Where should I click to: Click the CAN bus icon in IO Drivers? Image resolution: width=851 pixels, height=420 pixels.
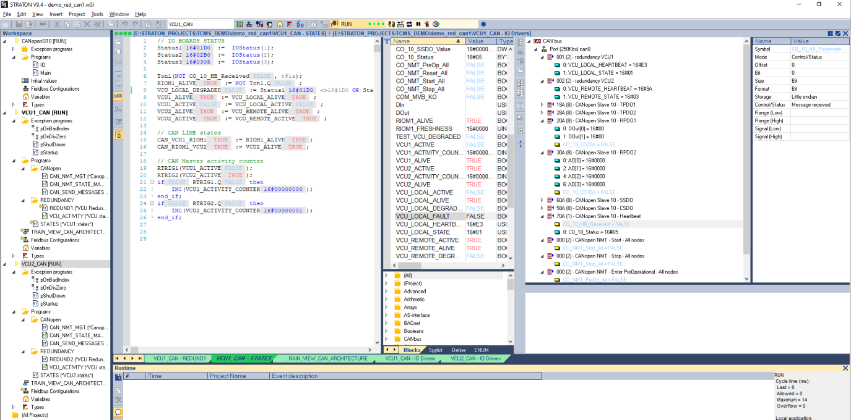(x=537, y=41)
